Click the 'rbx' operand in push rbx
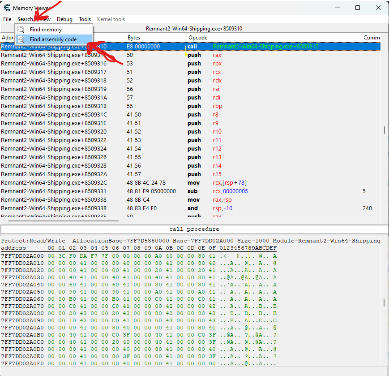The image size is (389, 376). tap(217, 64)
